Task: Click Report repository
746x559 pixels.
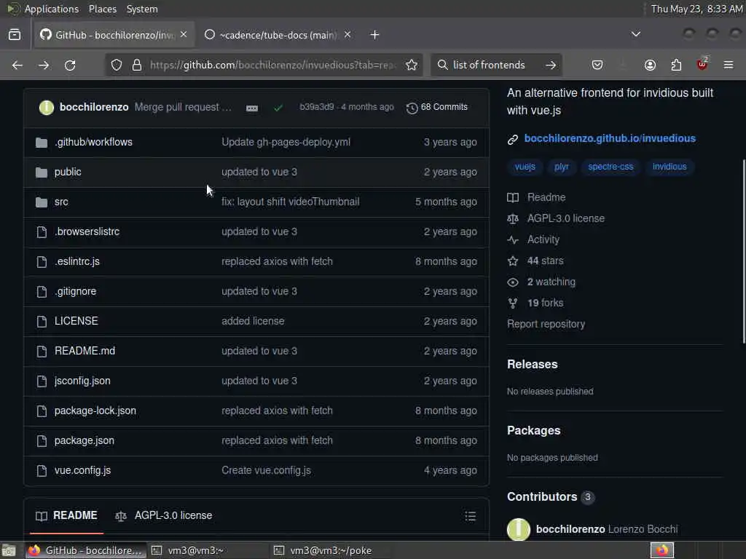Action: [x=546, y=324]
